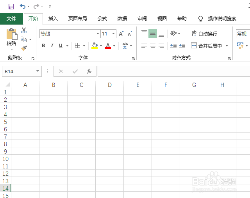250x198 pixels.
Task: Click the 自动换行 wrap text button
Action: tap(204, 34)
